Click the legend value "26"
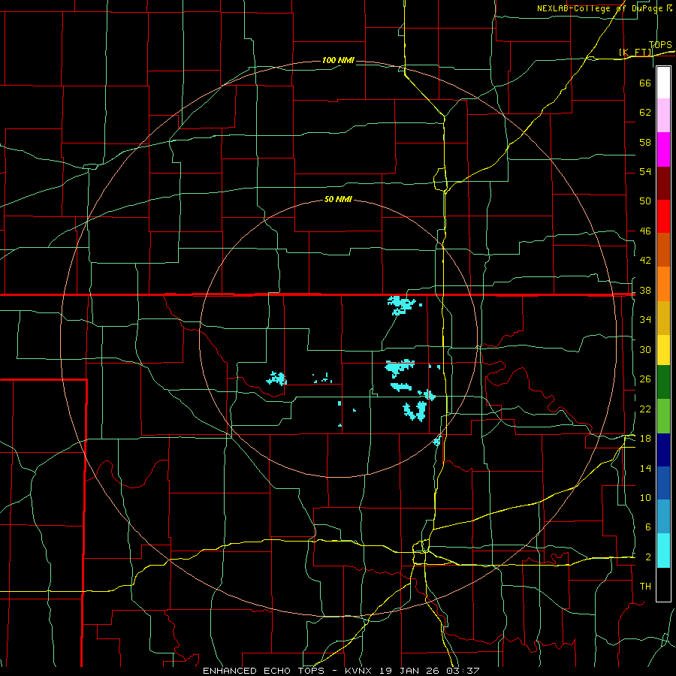 tap(645, 379)
